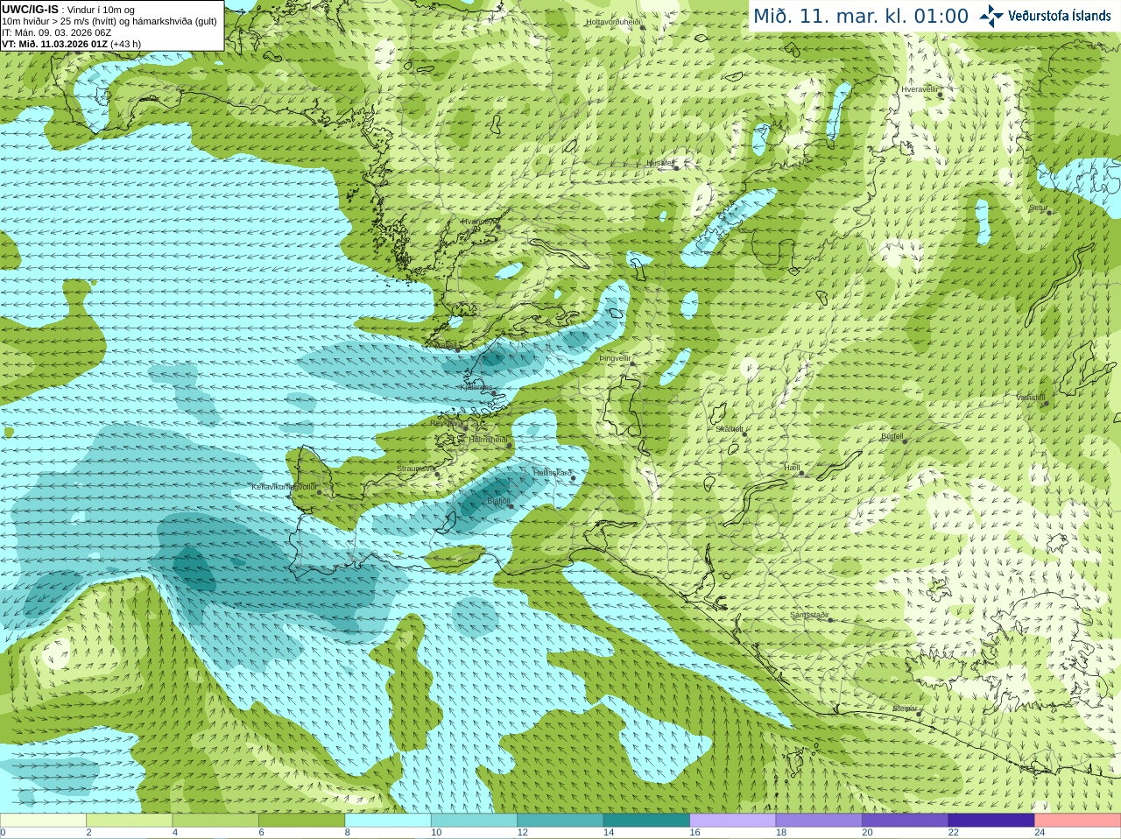1121x839 pixels.
Task: Click the Þingvellir station label
Action: [x=615, y=358]
